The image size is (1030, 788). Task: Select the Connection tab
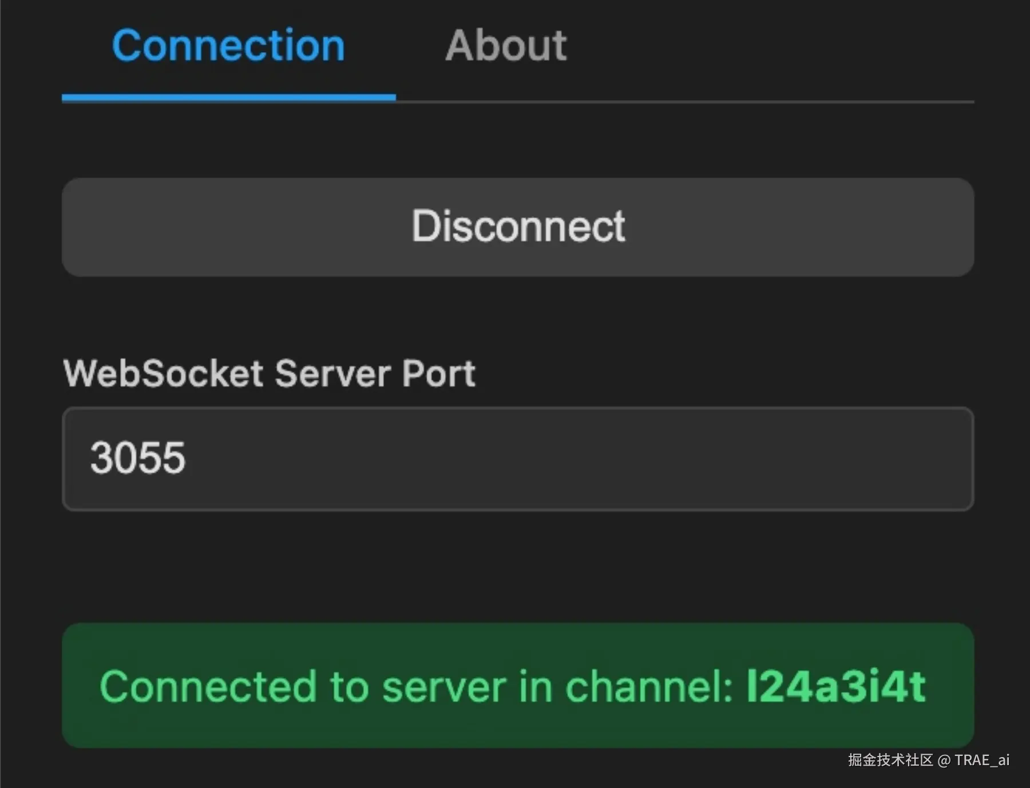pyautogui.click(x=228, y=46)
